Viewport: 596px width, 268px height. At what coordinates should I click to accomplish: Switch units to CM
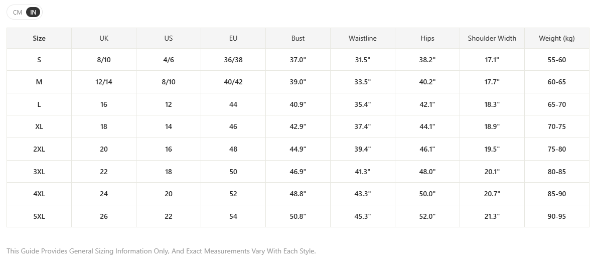(18, 12)
